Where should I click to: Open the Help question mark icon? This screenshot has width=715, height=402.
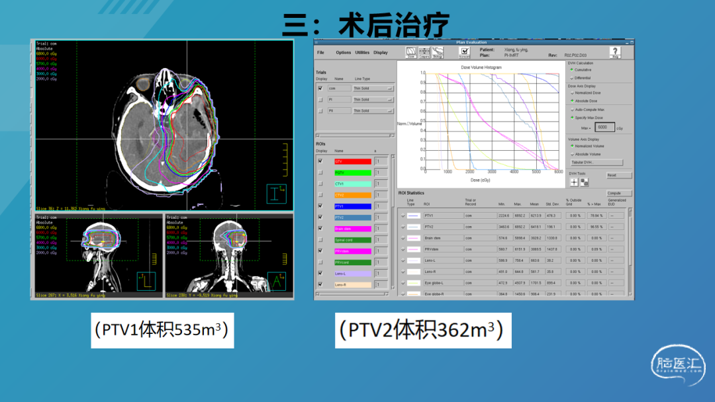click(x=615, y=52)
